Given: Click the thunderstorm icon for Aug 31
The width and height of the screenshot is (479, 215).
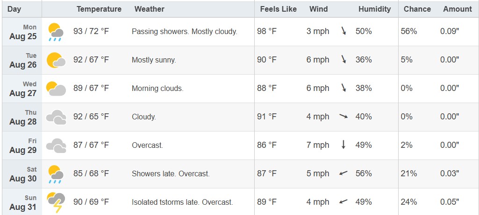Looking at the screenshot, I should click(56, 202).
